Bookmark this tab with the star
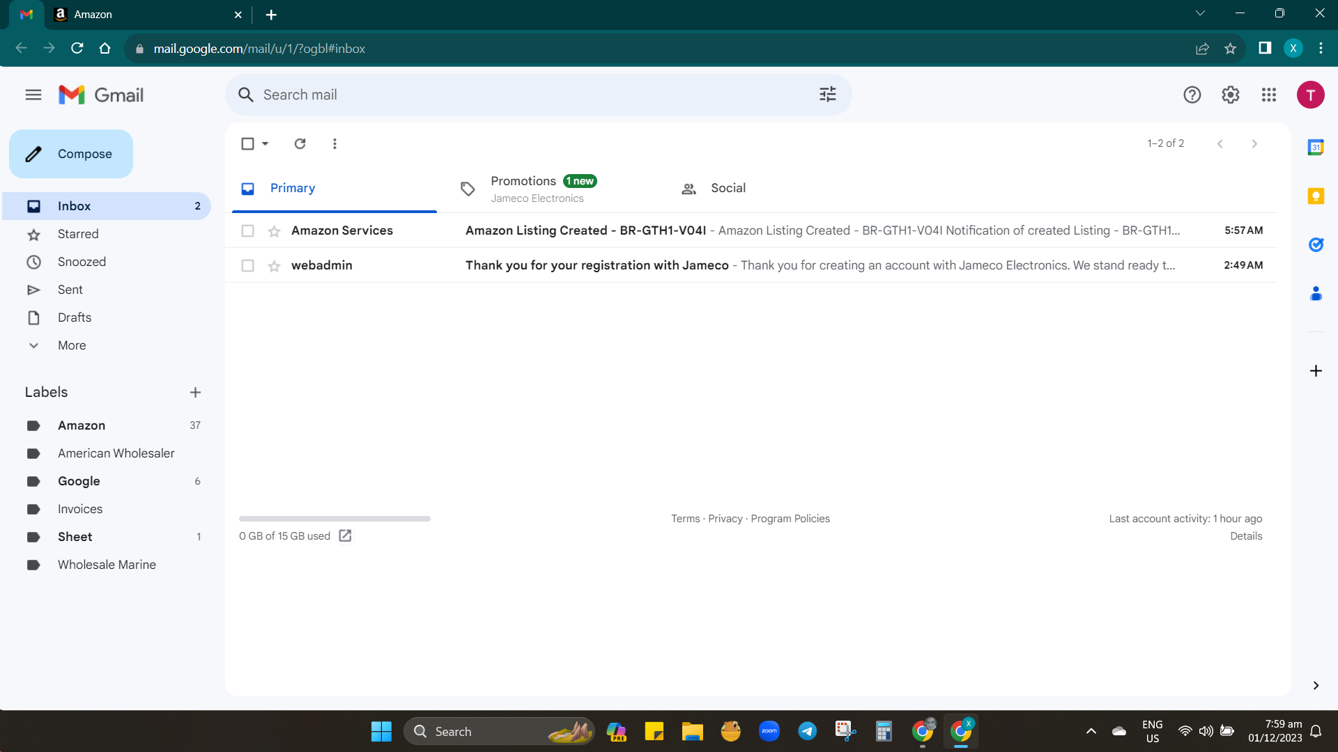This screenshot has width=1338, height=752. point(1231,48)
